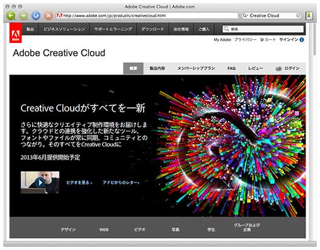Image resolution: width=320 pixels, height=250 pixels.
Task: Open the ビジネスソリューション menu
Action: pos(64,29)
